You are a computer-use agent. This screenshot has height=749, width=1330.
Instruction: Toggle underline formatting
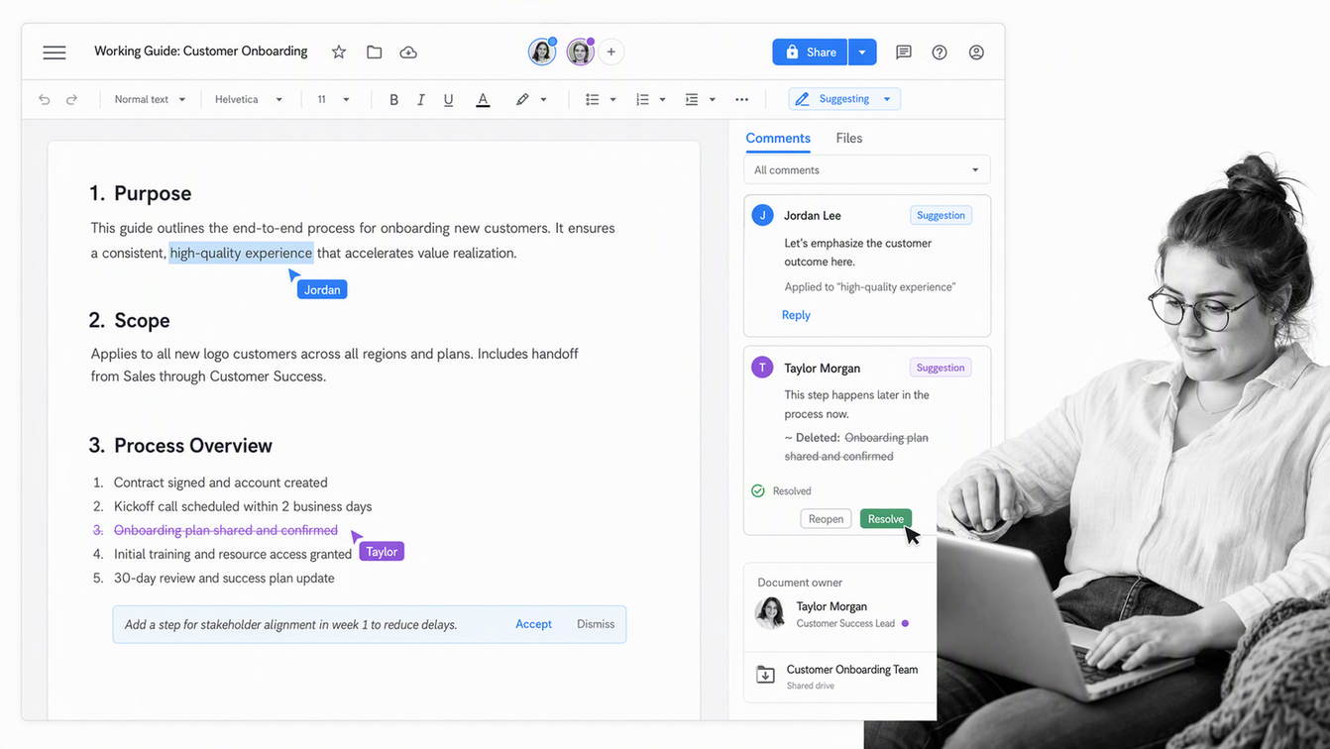449,99
